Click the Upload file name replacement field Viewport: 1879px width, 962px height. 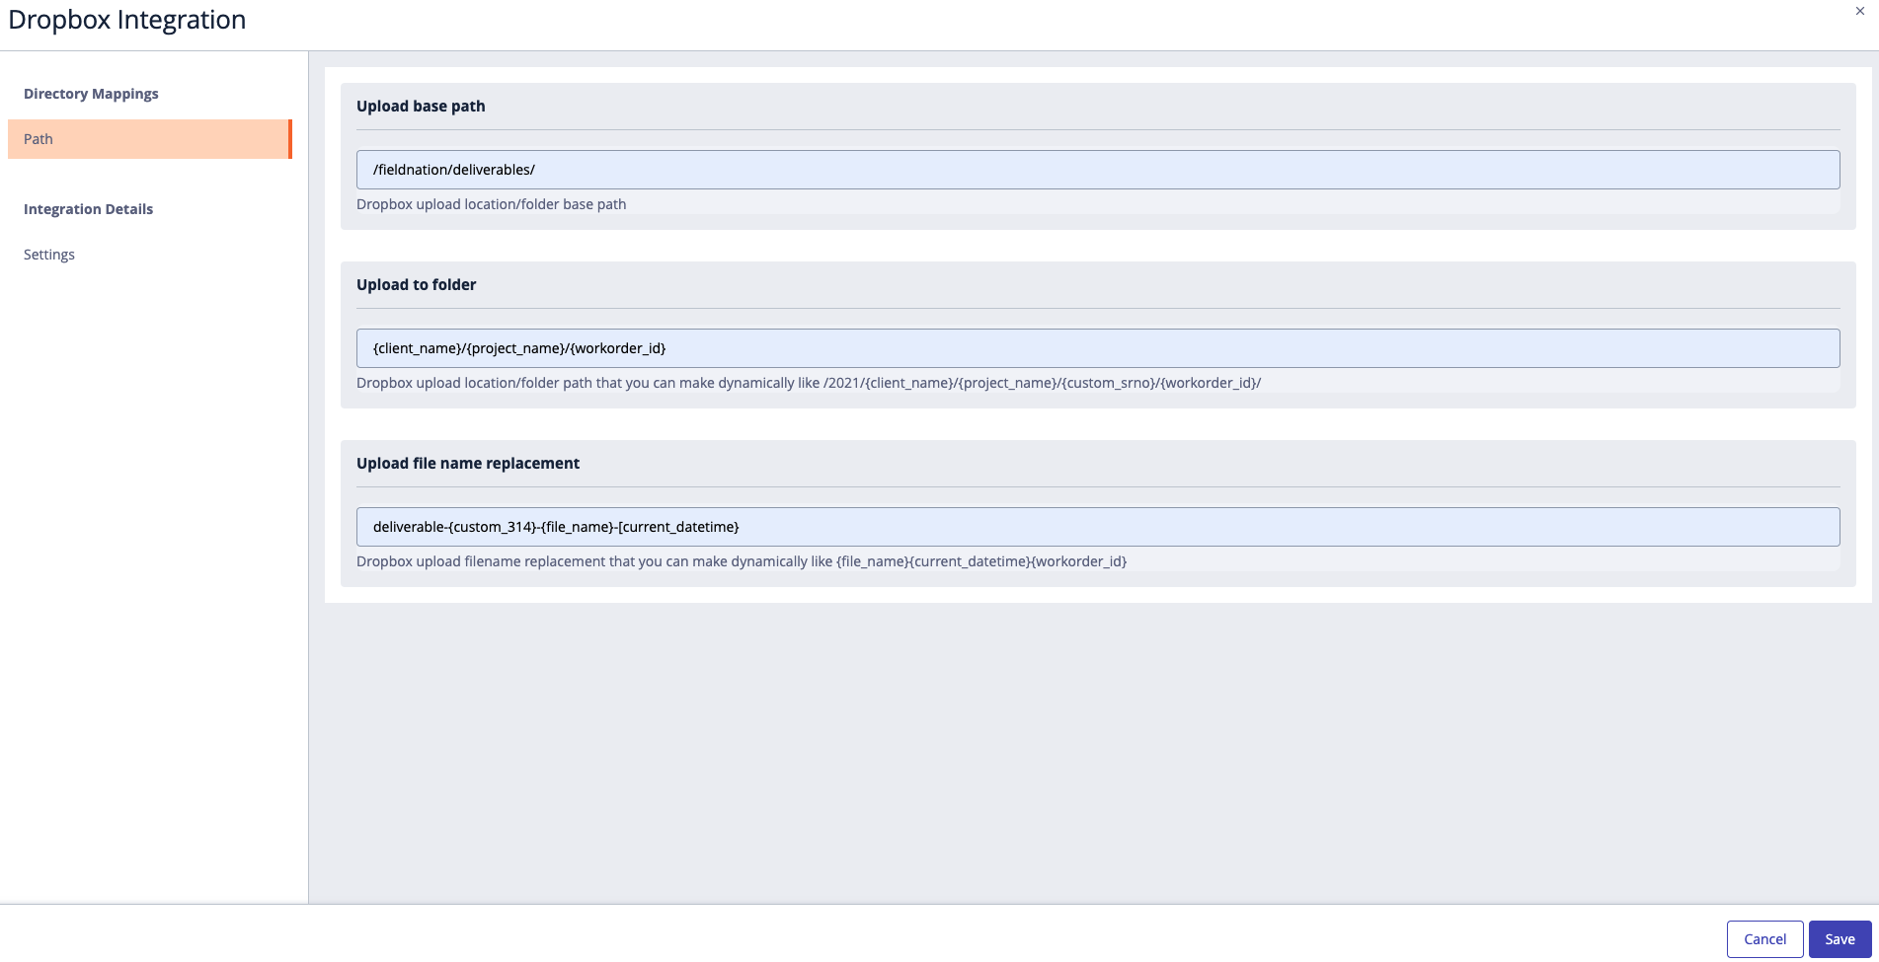1098,527
